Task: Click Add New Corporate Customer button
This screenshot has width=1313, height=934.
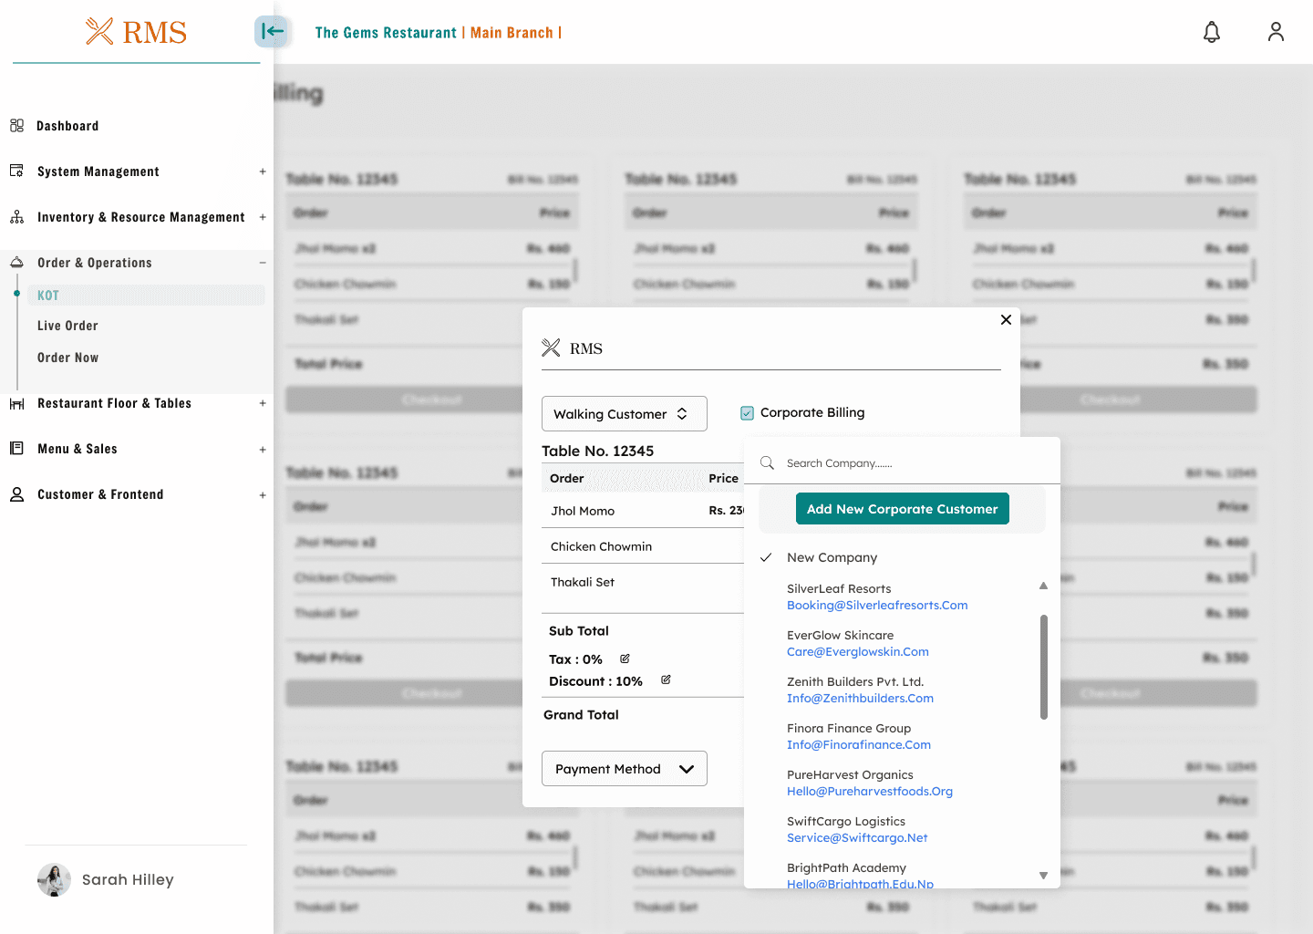Action: (x=902, y=509)
